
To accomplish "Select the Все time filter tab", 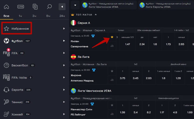I will coord(6,16).
